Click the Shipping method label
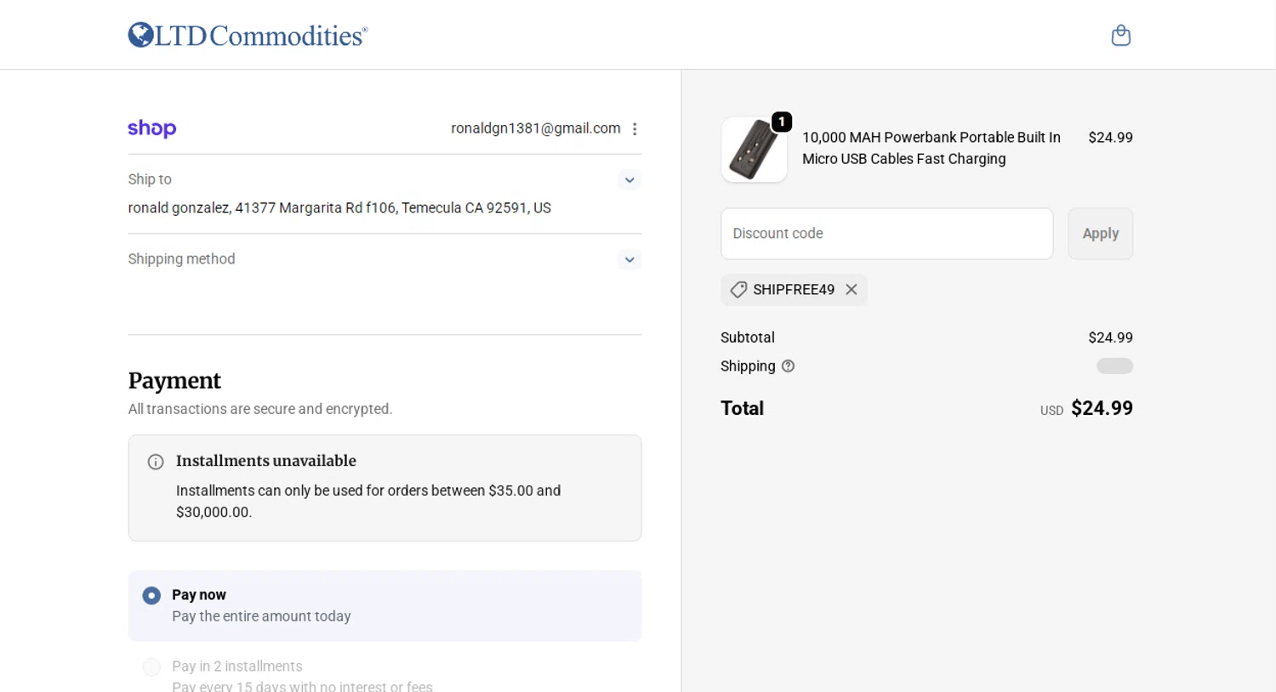The height and width of the screenshot is (692, 1276). coord(181,259)
